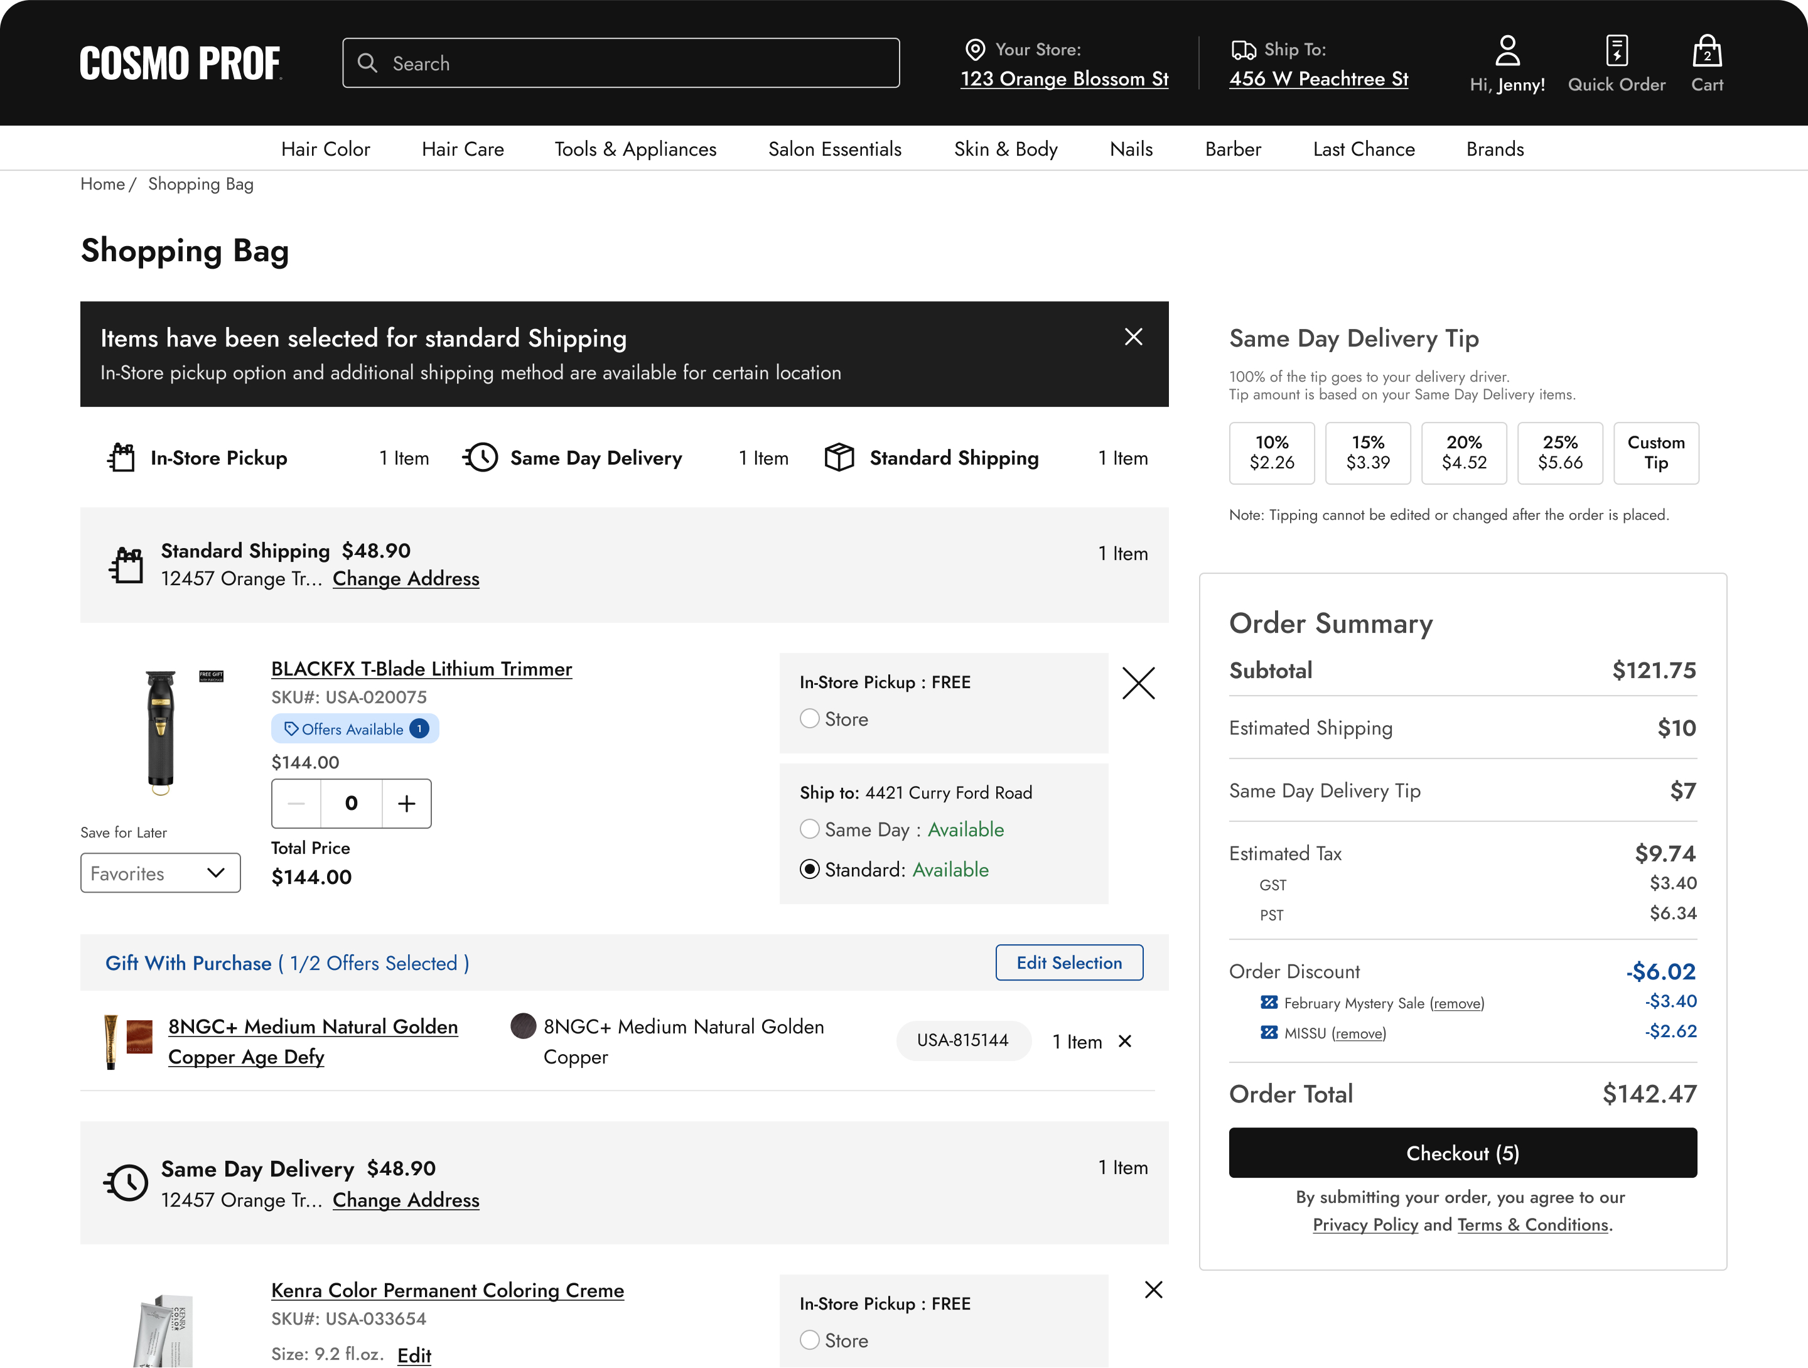The width and height of the screenshot is (1808, 1368).
Task: Change address for Same Day Delivery
Action: [x=406, y=1200]
